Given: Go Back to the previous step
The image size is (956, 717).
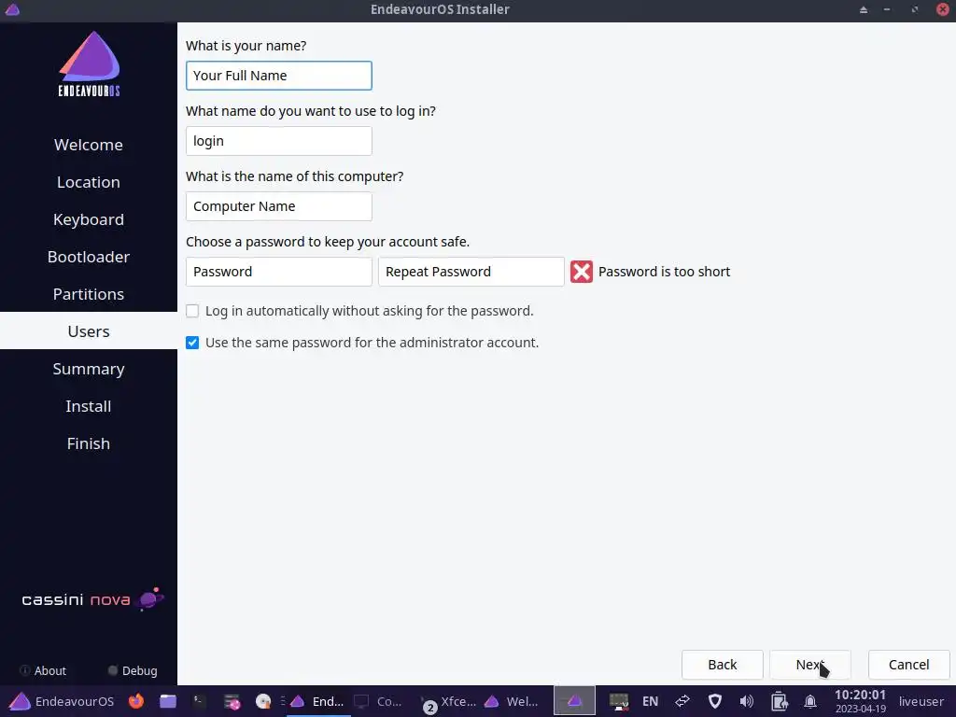Looking at the screenshot, I should (x=722, y=665).
